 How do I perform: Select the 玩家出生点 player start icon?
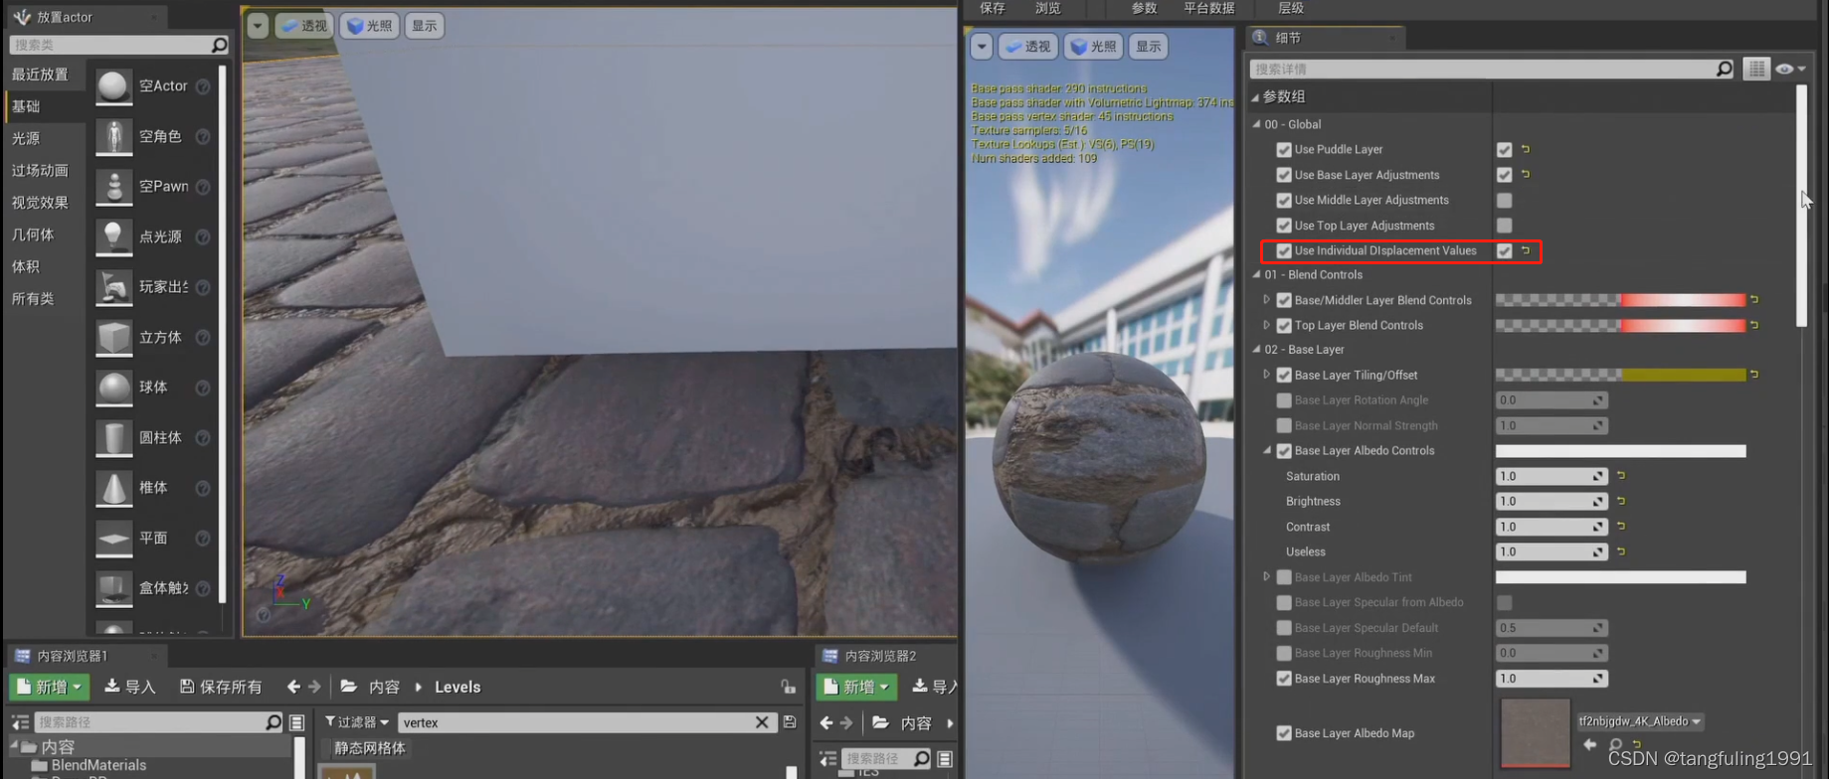click(x=113, y=287)
